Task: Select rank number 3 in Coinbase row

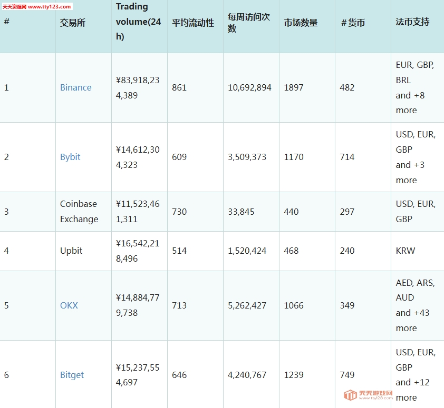Action: tap(6, 212)
